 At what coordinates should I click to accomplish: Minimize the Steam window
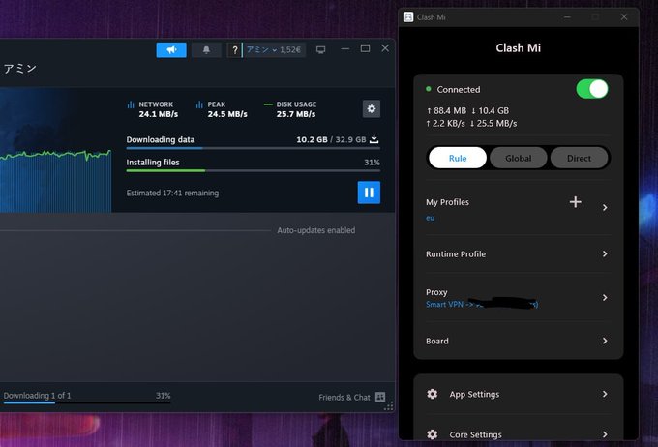[x=344, y=49]
